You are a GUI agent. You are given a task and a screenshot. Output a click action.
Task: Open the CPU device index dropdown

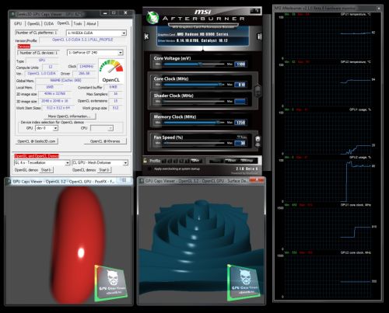click(x=102, y=128)
